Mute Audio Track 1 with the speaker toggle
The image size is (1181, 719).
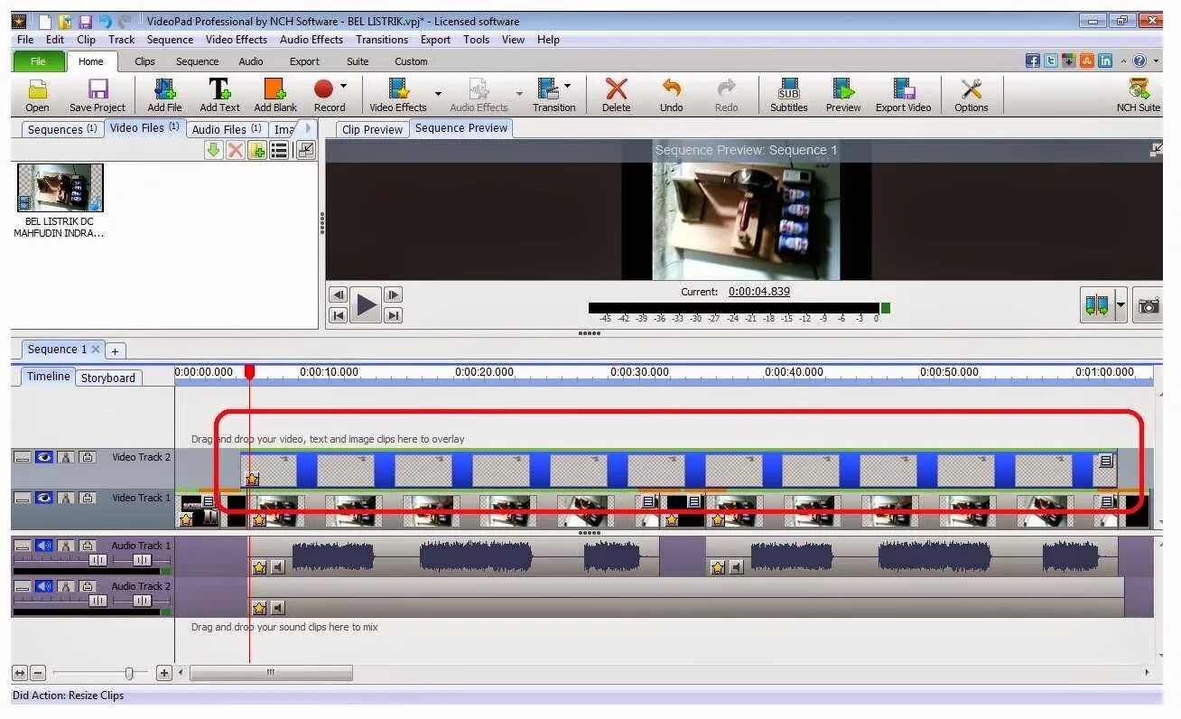point(43,546)
